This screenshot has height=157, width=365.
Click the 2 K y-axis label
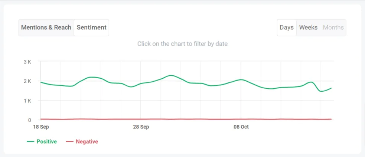pyautogui.click(x=27, y=81)
